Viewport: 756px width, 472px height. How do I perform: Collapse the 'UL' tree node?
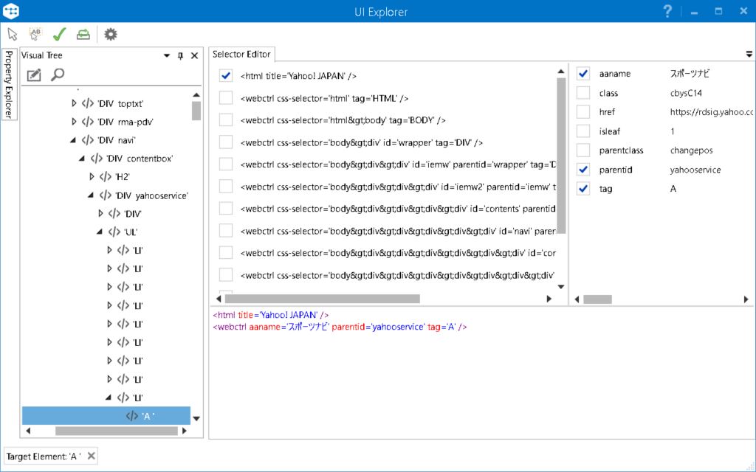pyautogui.click(x=100, y=232)
